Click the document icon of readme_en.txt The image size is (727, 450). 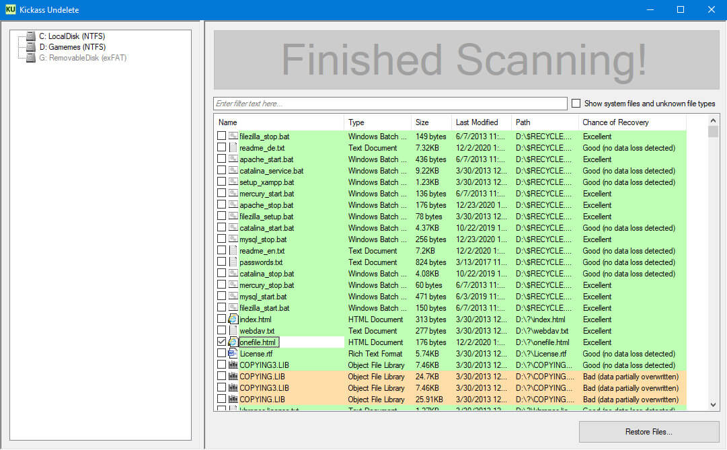pos(233,250)
